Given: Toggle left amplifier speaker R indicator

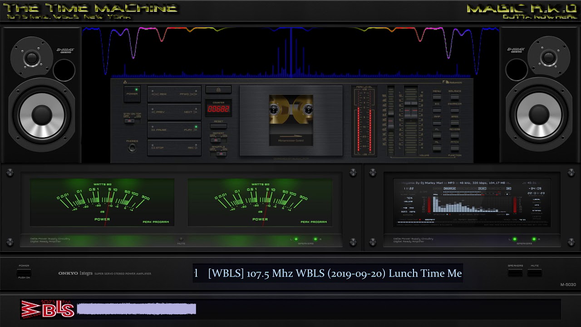Looking at the screenshot, I should pyautogui.click(x=315, y=239).
